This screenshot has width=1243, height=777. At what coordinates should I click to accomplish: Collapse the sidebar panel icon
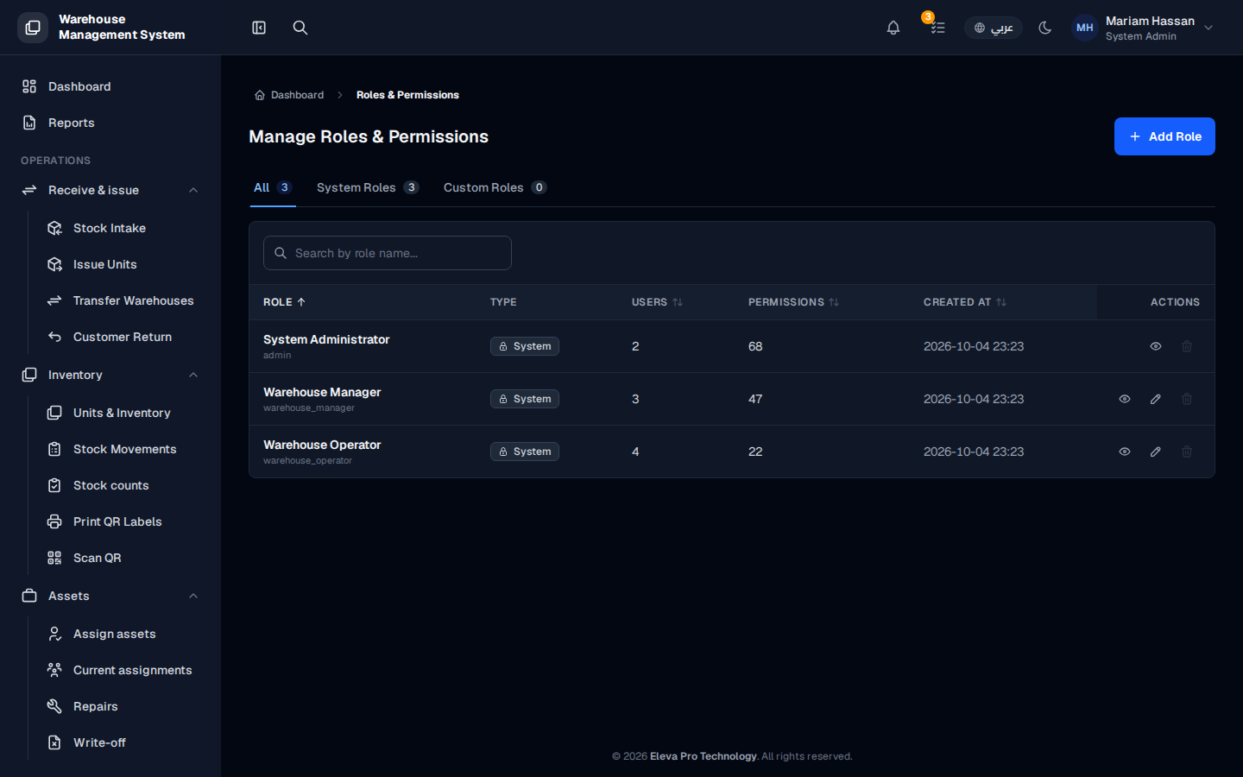pyautogui.click(x=259, y=28)
